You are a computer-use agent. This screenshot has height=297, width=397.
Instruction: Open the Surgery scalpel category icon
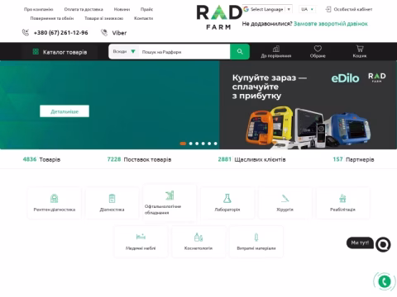point(285,198)
